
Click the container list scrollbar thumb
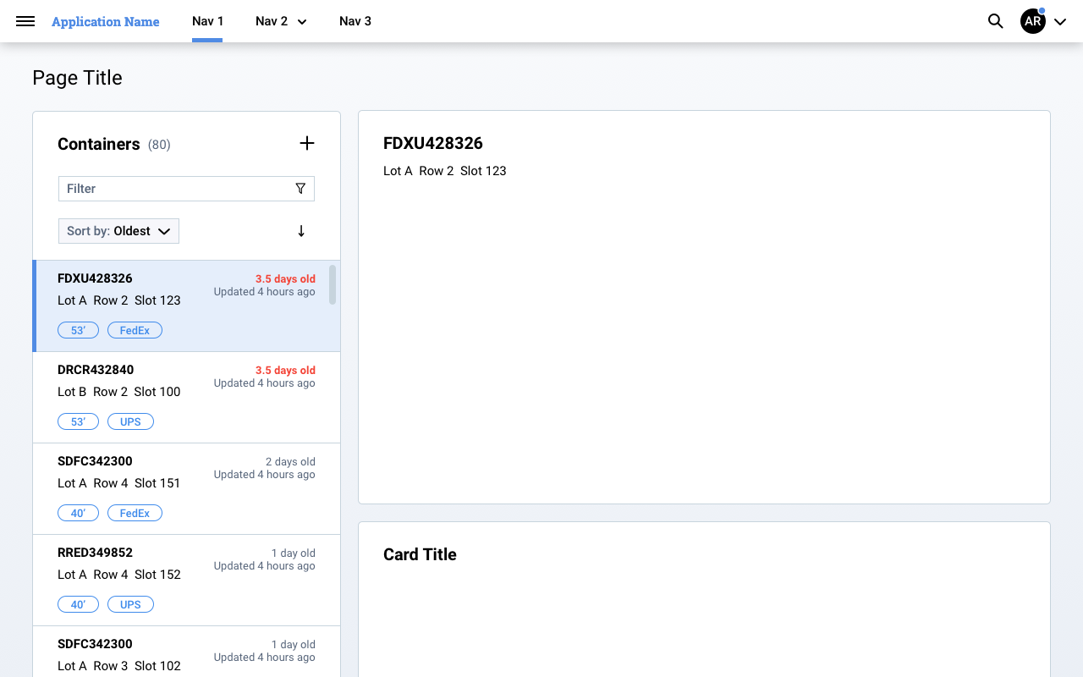tap(333, 284)
